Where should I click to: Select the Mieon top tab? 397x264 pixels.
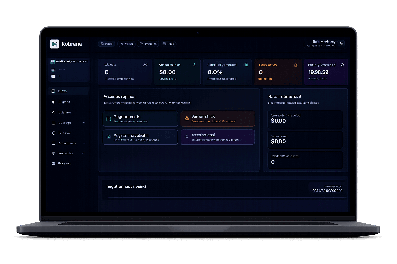click(x=126, y=44)
